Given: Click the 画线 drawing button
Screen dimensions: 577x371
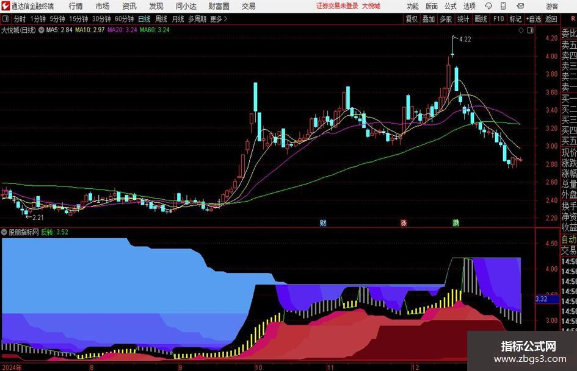Looking at the screenshot, I should pyautogui.click(x=481, y=19).
